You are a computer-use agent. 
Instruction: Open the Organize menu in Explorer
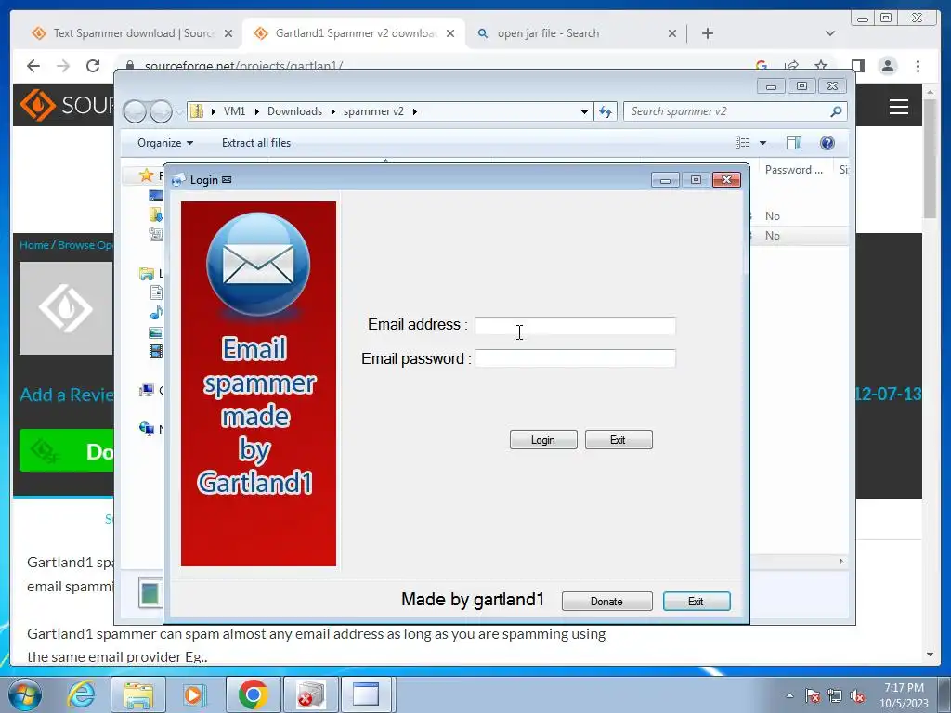165,143
